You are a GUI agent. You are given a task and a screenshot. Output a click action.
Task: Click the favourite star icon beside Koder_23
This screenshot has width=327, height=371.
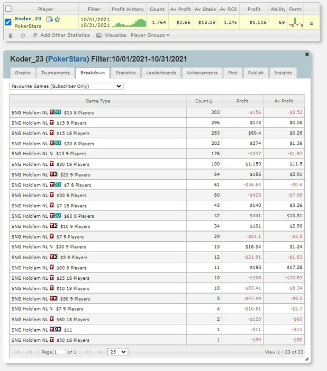57,20
